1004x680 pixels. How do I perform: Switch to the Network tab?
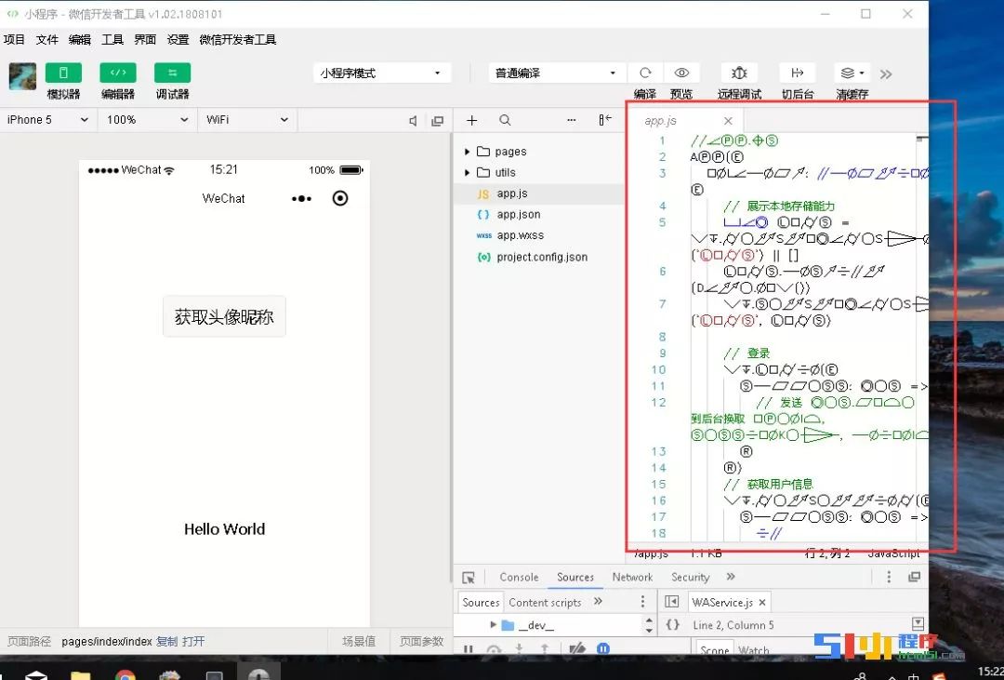632,577
